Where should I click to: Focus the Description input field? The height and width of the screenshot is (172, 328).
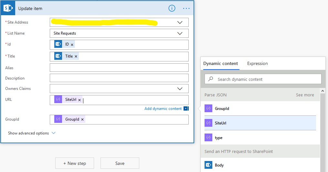(119, 78)
